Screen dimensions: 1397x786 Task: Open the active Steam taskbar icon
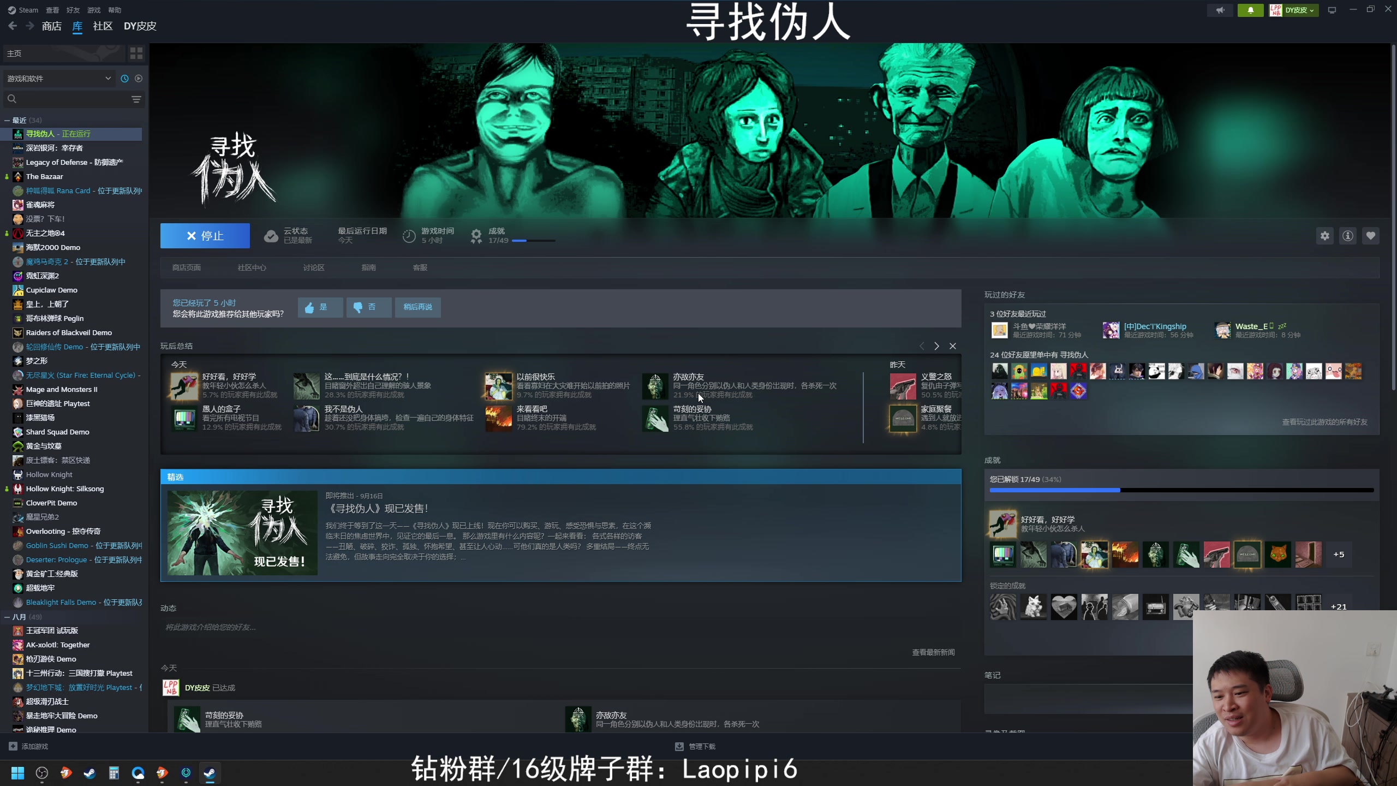pyautogui.click(x=210, y=773)
